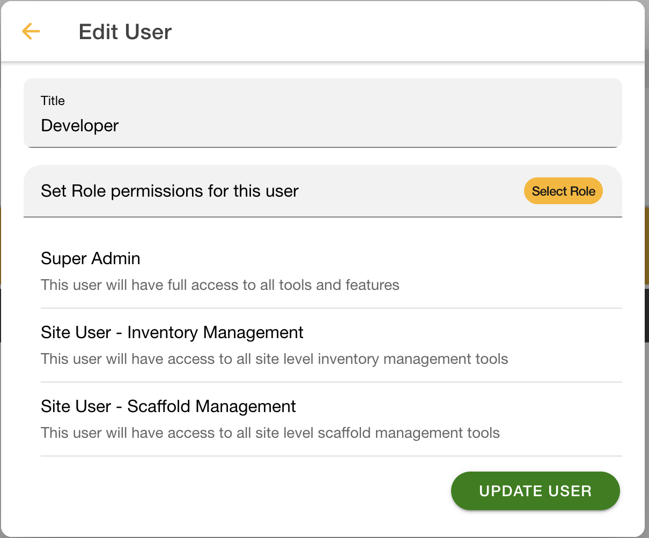Pick Site User - Scaffold Management role
The image size is (649, 538).
(x=168, y=407)
